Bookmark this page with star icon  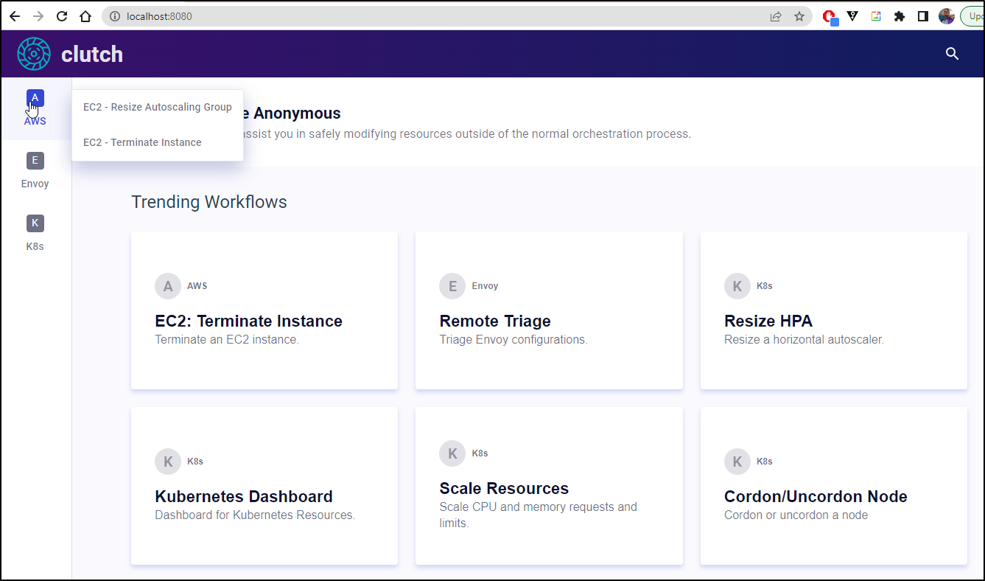(799, 16)
